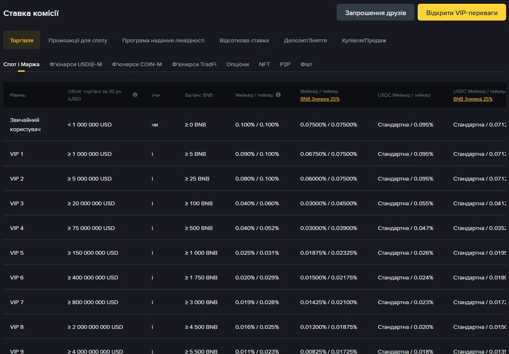Click '0.01875% / 0.02325%' discounted fee cell
The width and height of the screenshot is (509, 354).
[329, 253]
